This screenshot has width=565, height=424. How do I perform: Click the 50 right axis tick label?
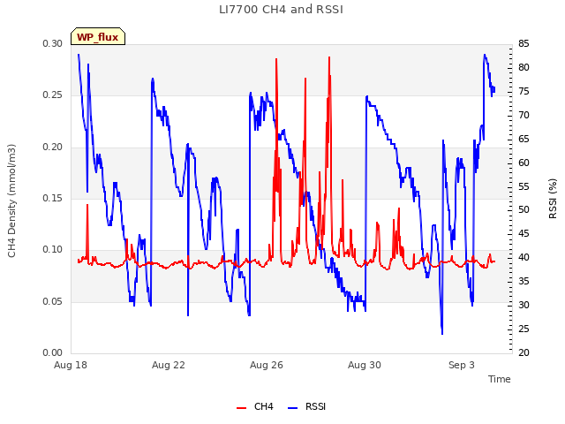point(524,210)
